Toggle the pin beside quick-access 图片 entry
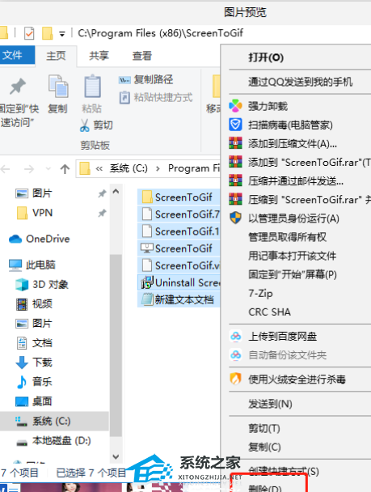371x492 pixels. [102, 193]
